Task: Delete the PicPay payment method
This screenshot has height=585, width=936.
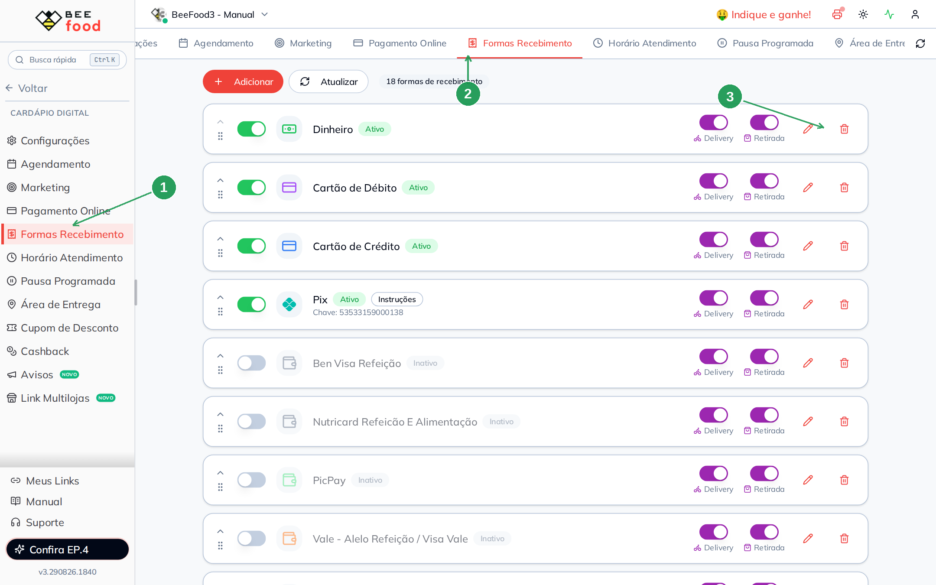Action: click(844, 480)
